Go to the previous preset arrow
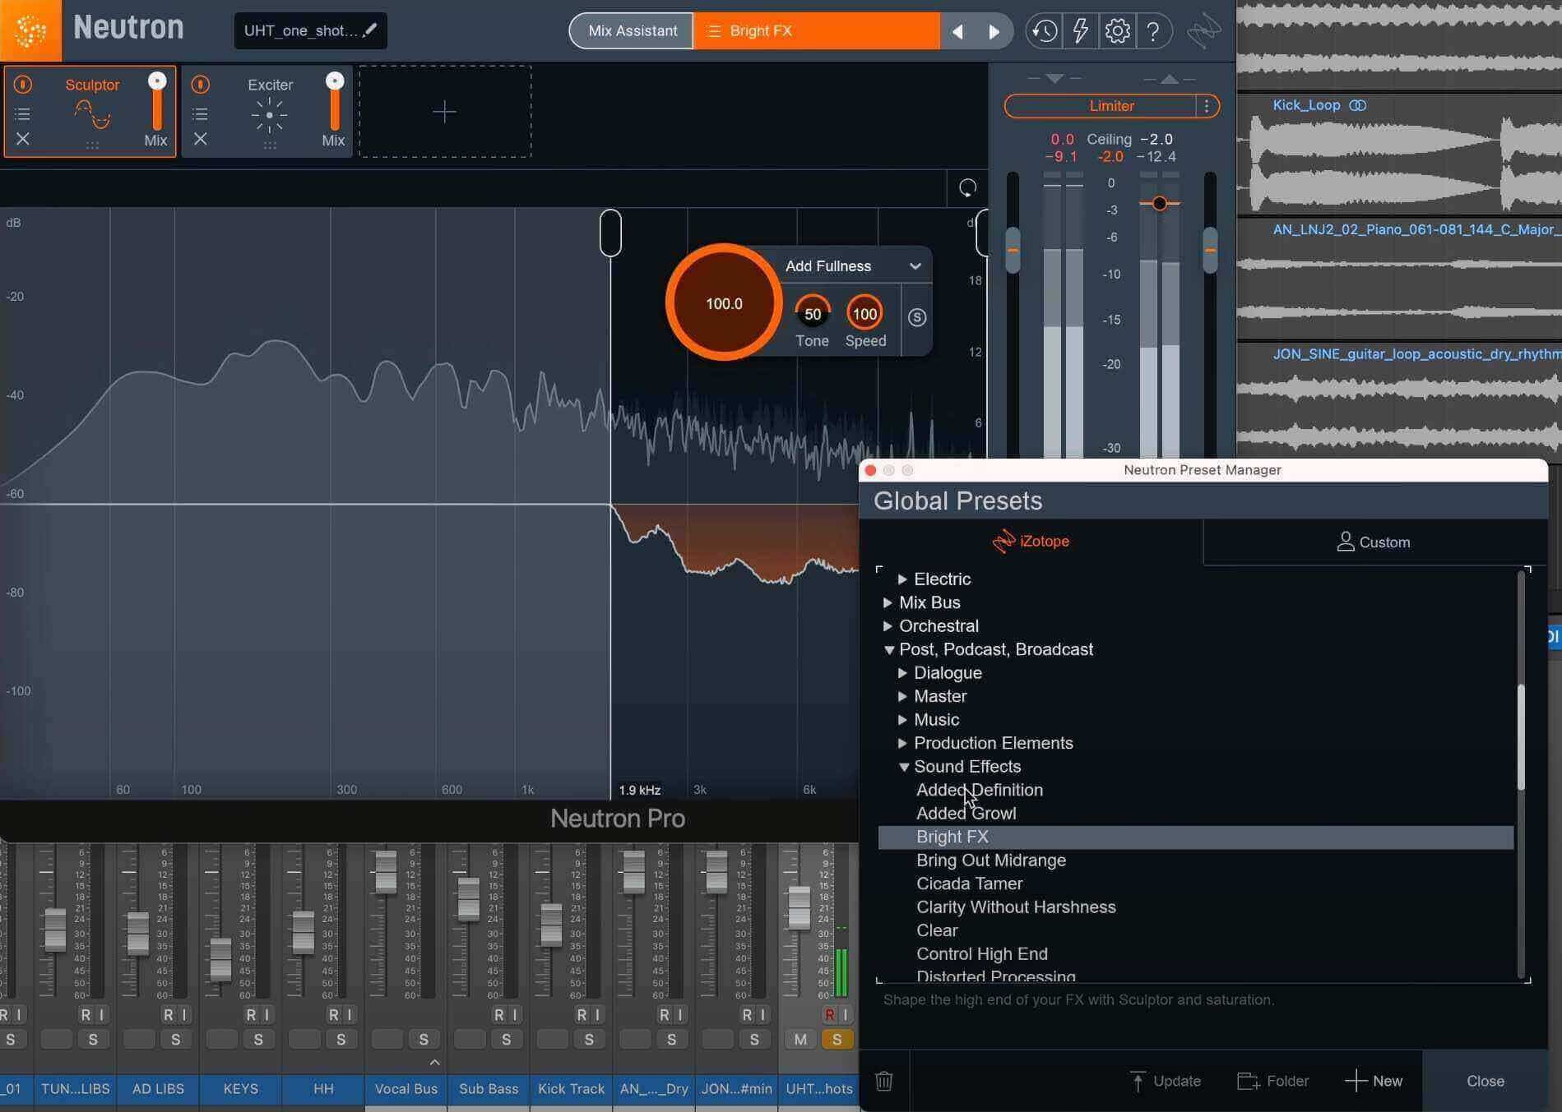Image resolution: width=1562 pixels, height=1112 pixels. [x=957, y=31]
